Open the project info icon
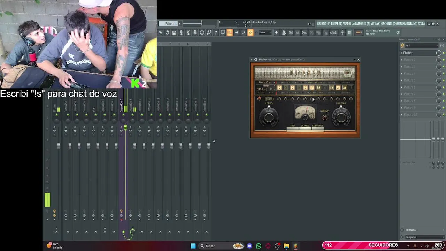This screenshot has width=446, height=251. pyautogui.click(x=202, y=32)
